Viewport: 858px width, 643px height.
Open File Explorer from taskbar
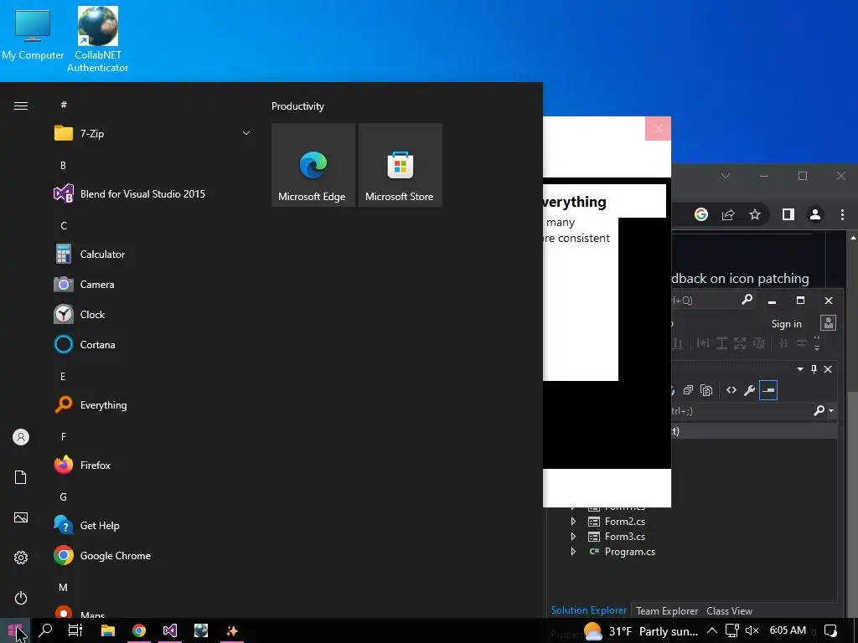pos(108,631)
